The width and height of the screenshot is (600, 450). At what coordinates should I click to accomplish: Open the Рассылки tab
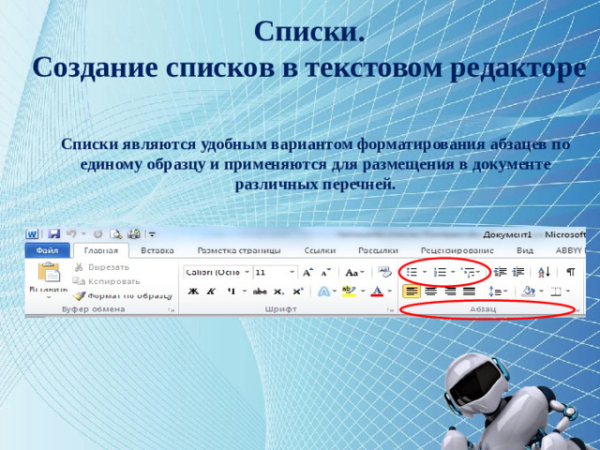[x=378, y=250]
